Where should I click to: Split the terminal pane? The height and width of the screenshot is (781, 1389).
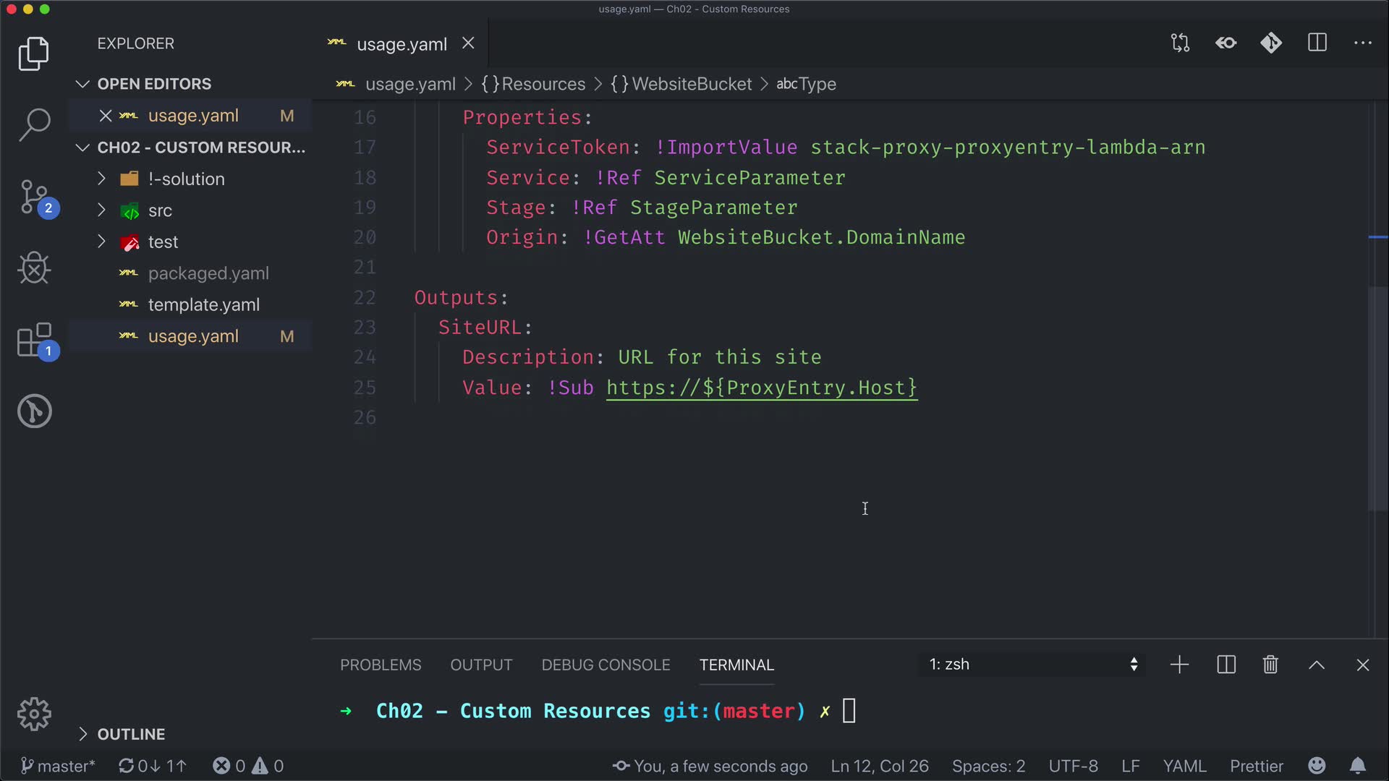tap(1226, 665)
